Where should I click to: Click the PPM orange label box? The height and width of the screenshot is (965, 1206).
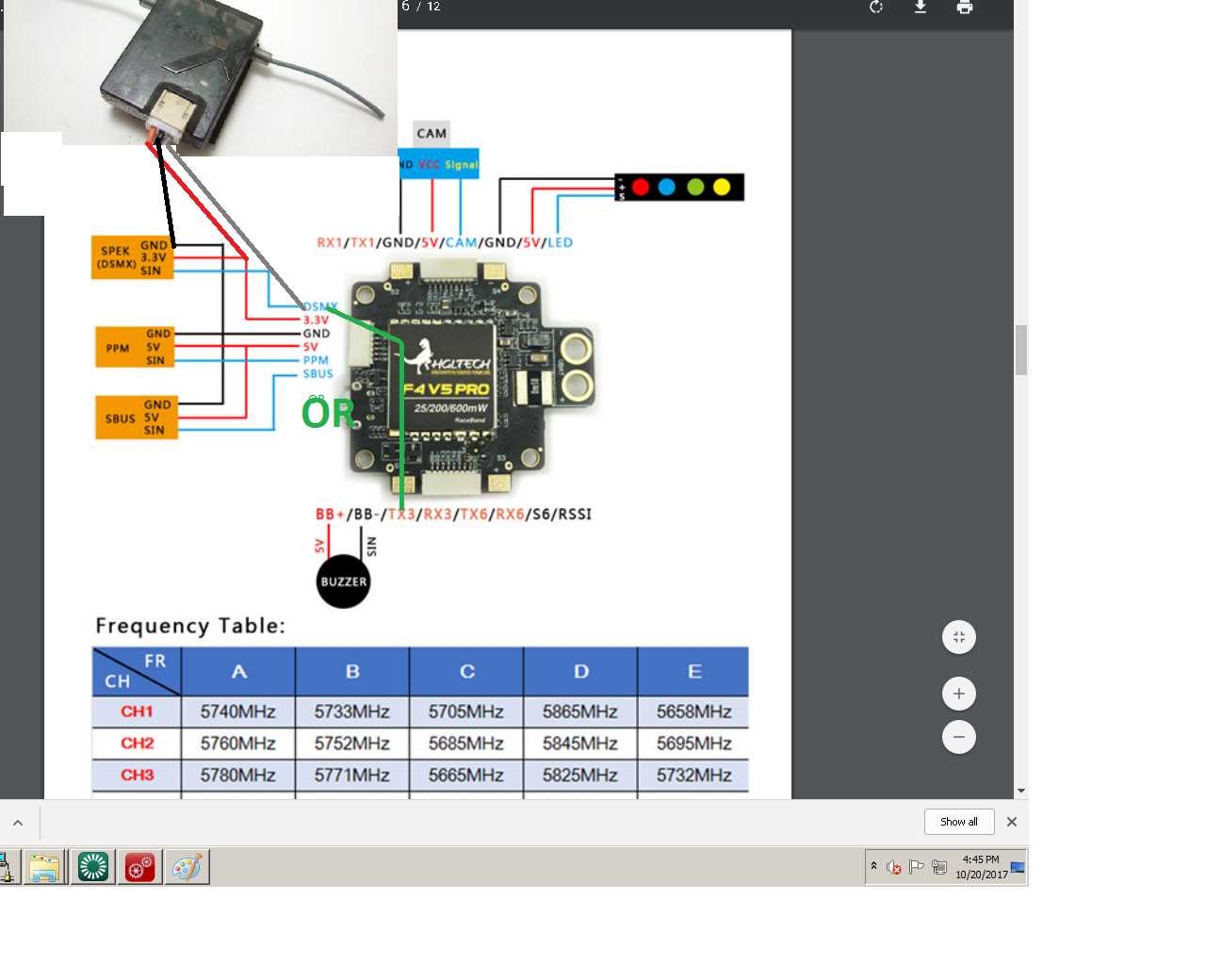pyautogui.click(x=135, y=347)
